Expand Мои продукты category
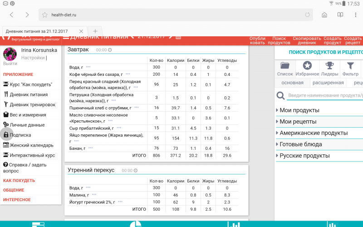 [x=299, y=110]
